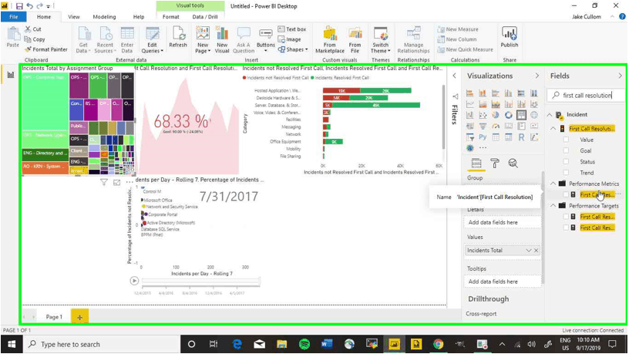This screenshot has height=354, width=629.
Task: Select the Funnel visual
Action: (x=483, y=126)
